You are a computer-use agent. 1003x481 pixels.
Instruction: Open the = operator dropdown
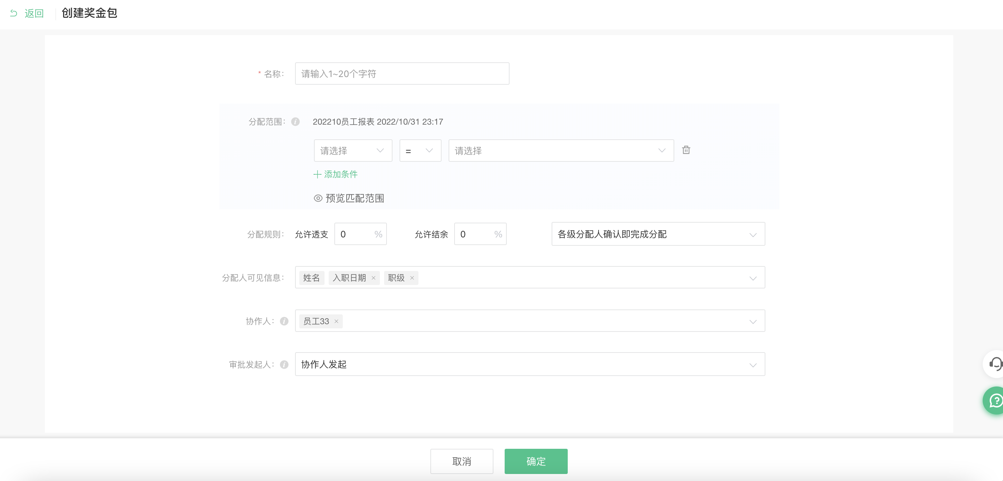point(420,151)
